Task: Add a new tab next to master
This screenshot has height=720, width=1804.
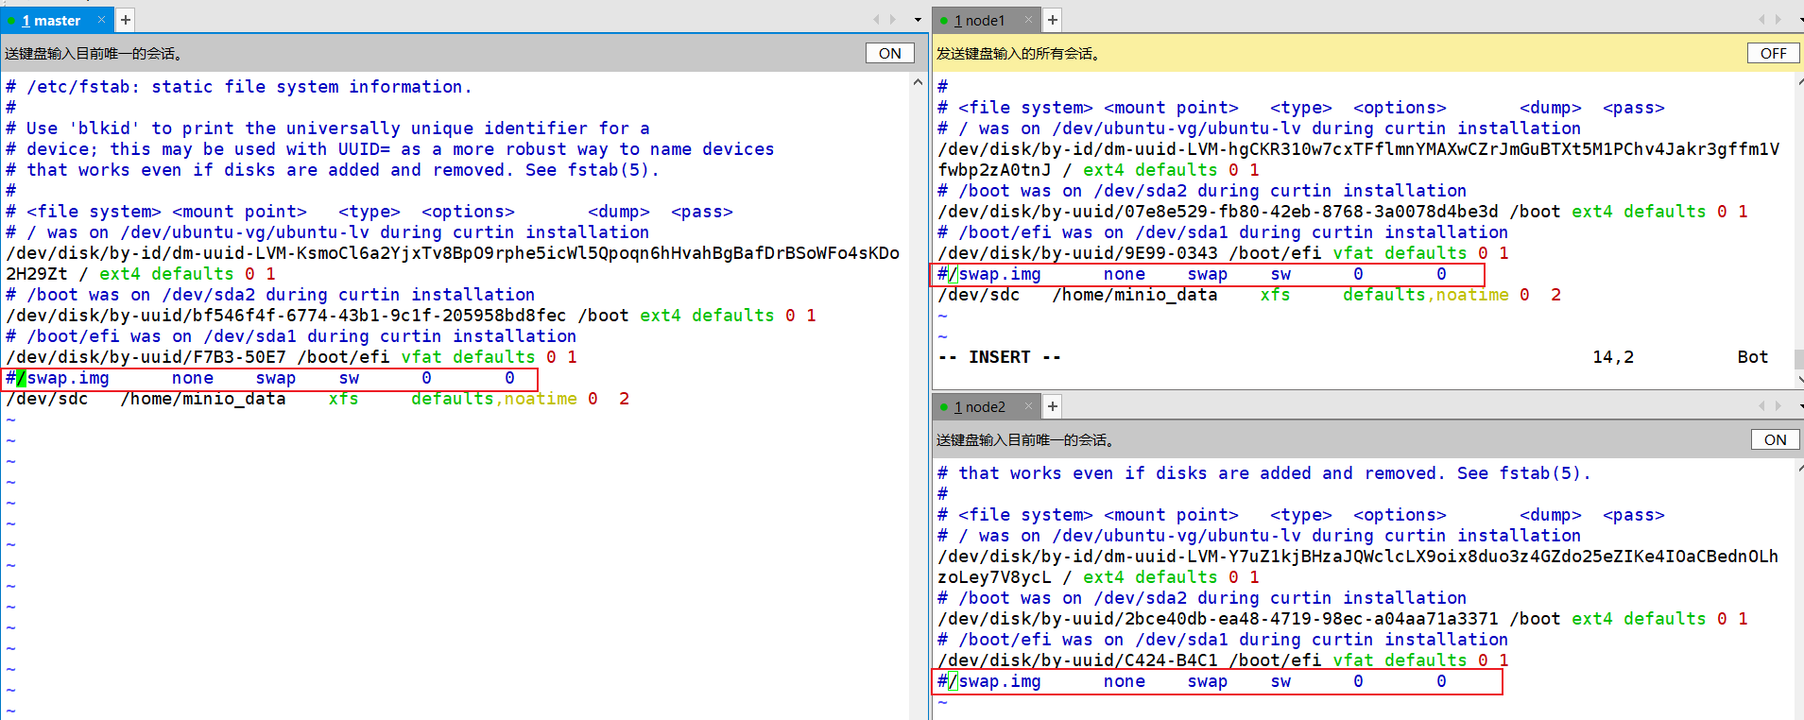Action: (125, 20)
